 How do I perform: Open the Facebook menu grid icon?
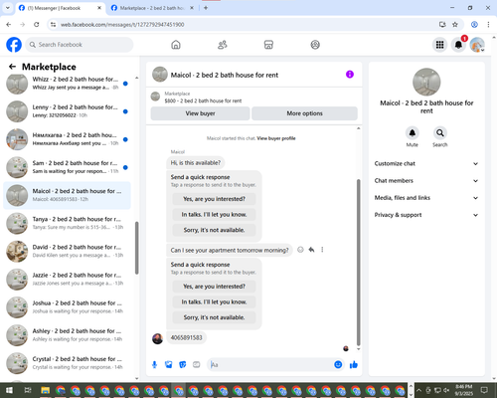[x=439, y=45]
